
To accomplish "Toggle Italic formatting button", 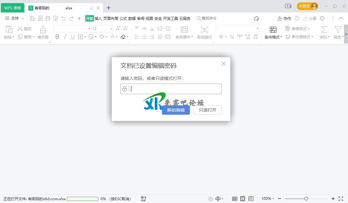I will pos(65,37).
